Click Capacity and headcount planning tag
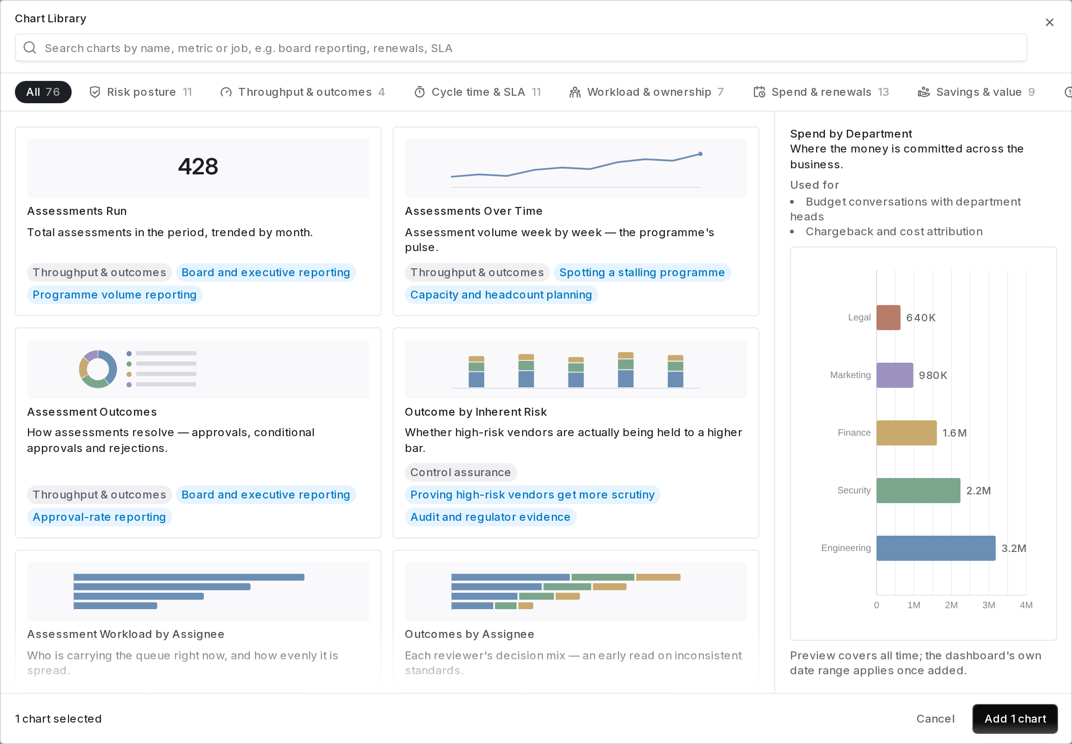 (x=501, y=295)
